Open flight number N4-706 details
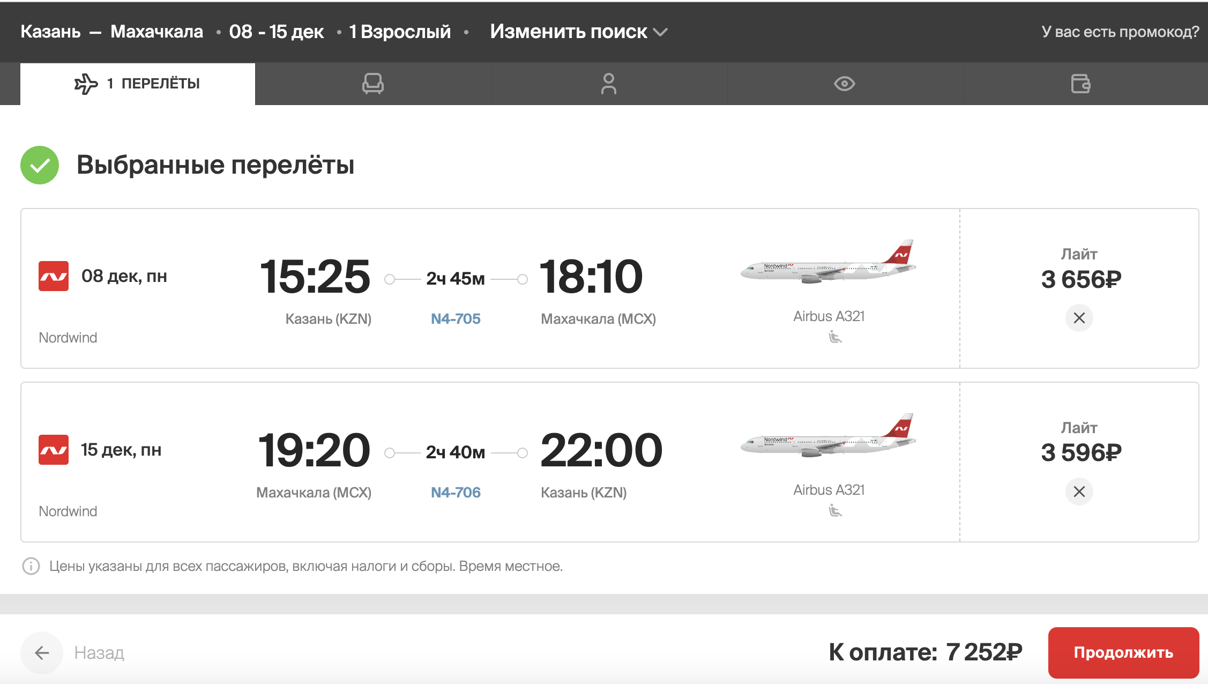1208x684 pixels. (456, 493)
